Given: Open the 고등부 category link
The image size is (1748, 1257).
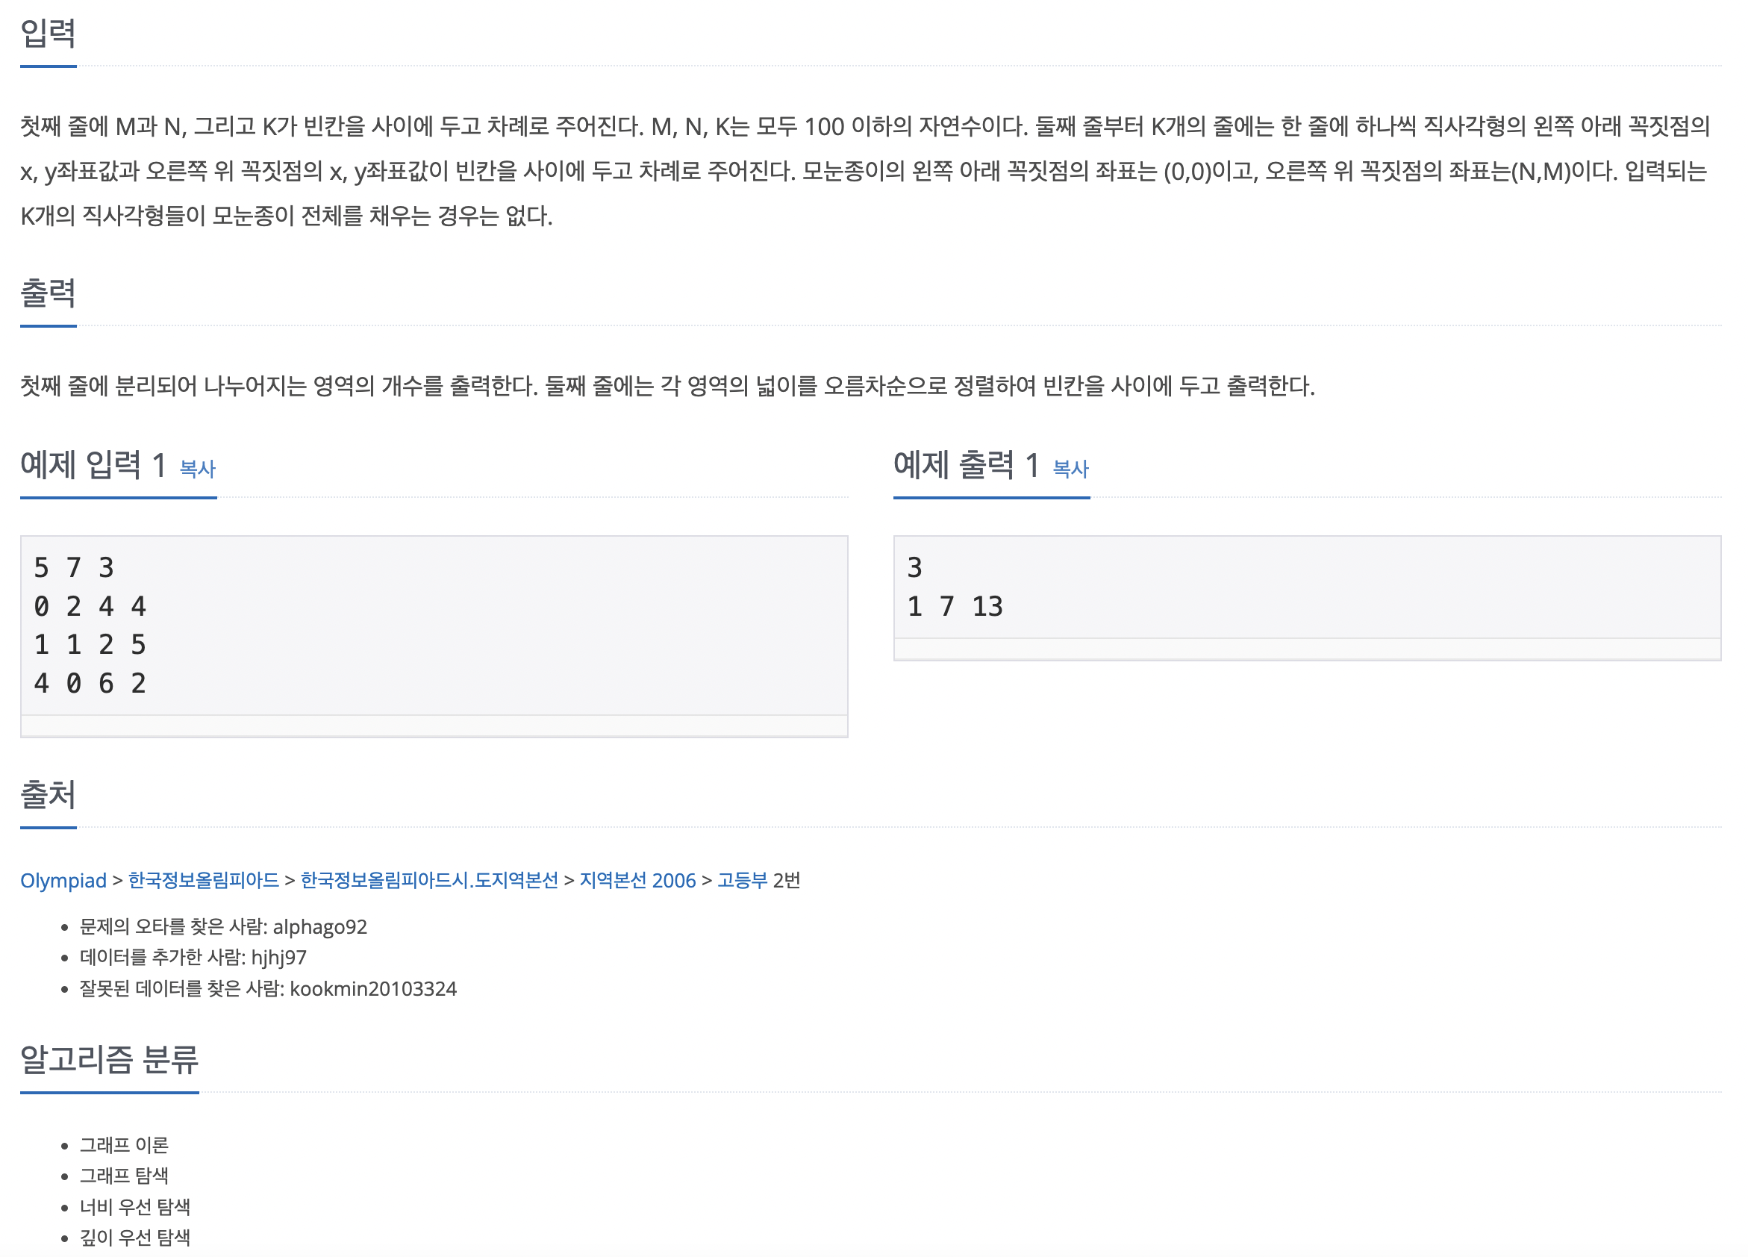Looking at the screenshot, I should [742, 880].
